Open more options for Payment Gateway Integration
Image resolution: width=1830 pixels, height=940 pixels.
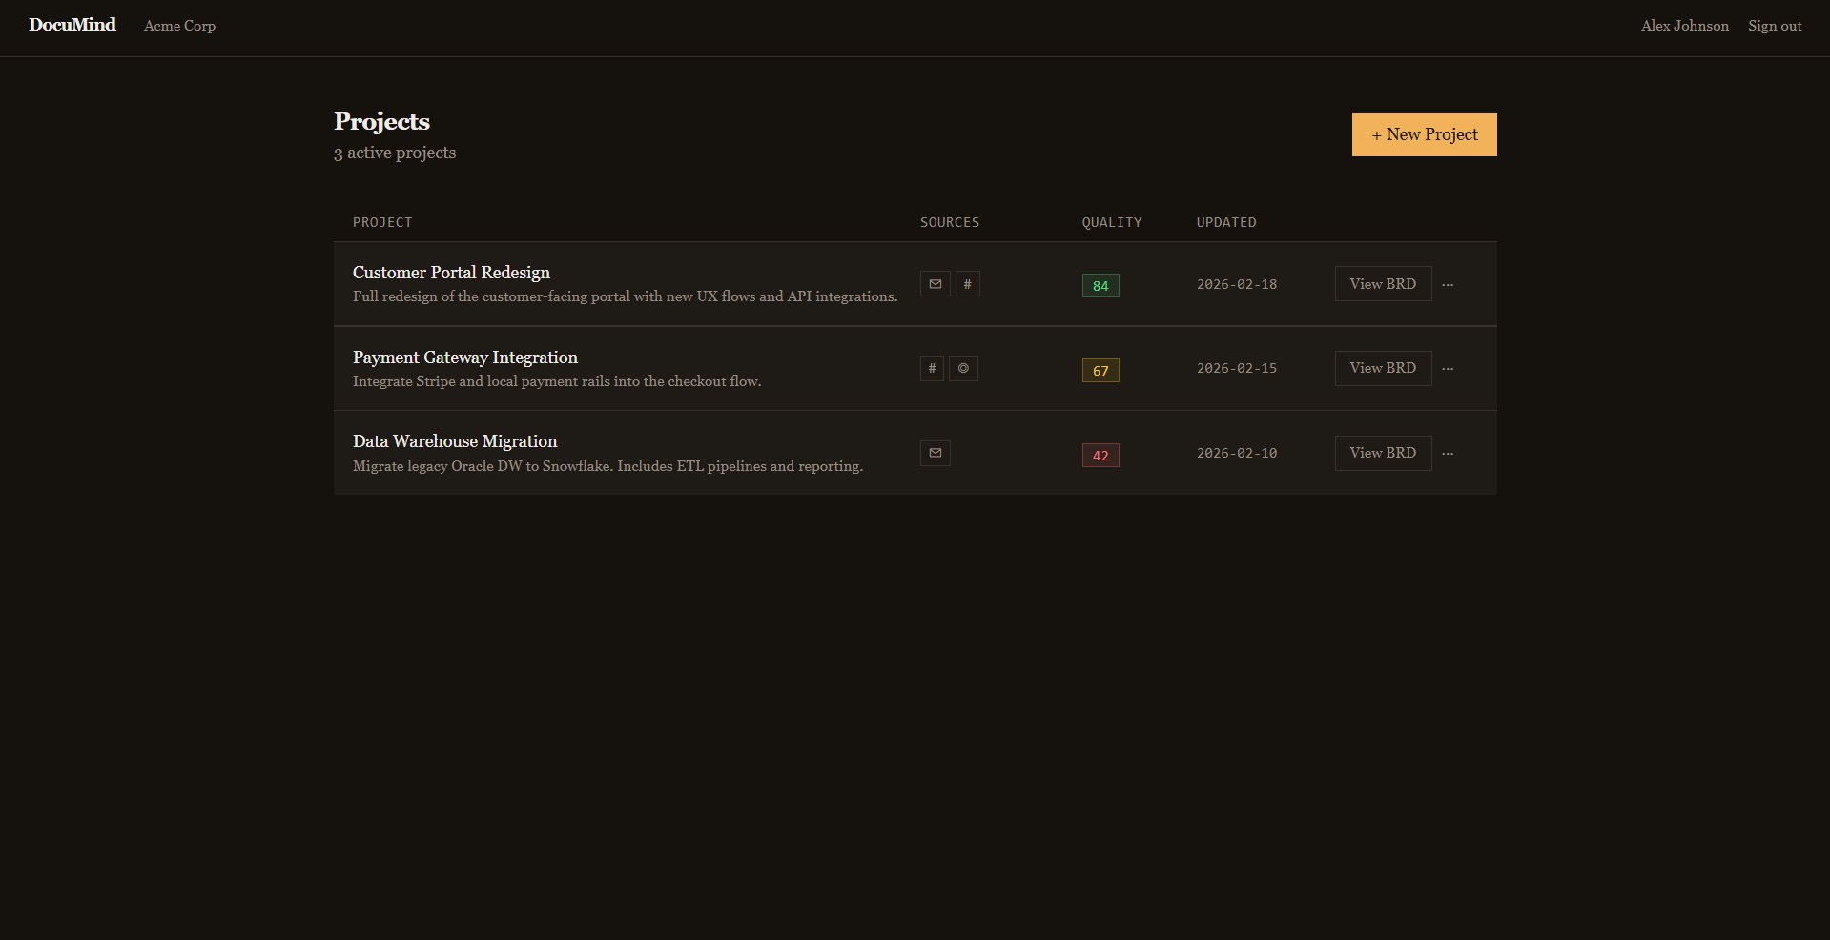pyautogui.click(x=1448, y=369)
